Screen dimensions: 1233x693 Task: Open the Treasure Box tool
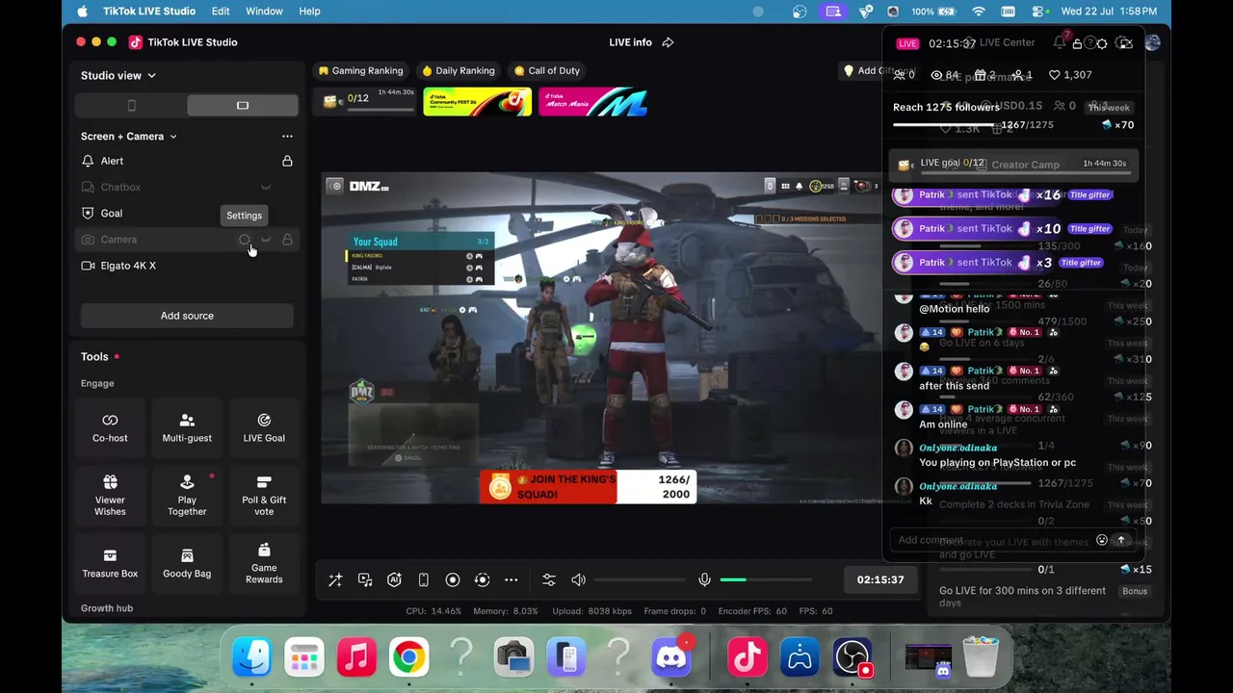[110, 563]
